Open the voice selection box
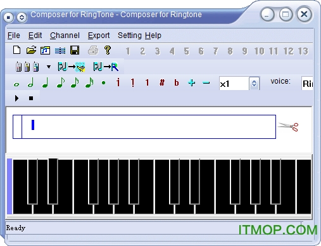The width and height of the screenshot is (321, 246). click(x=307, y=84)
